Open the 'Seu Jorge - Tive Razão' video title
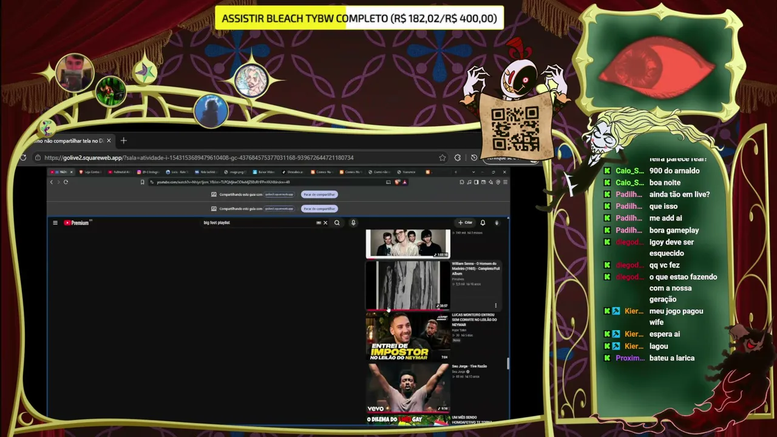This screenshot has width=777, height=437. click(469, 366)
